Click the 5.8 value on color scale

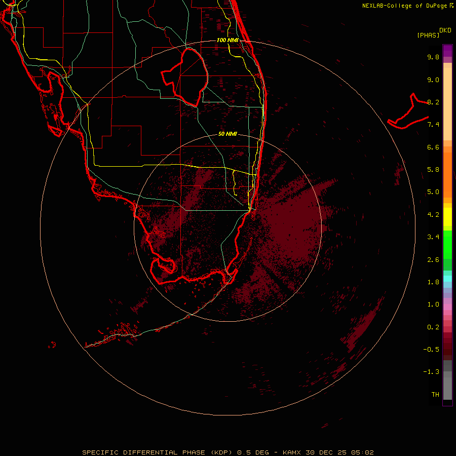pos(433,170)
